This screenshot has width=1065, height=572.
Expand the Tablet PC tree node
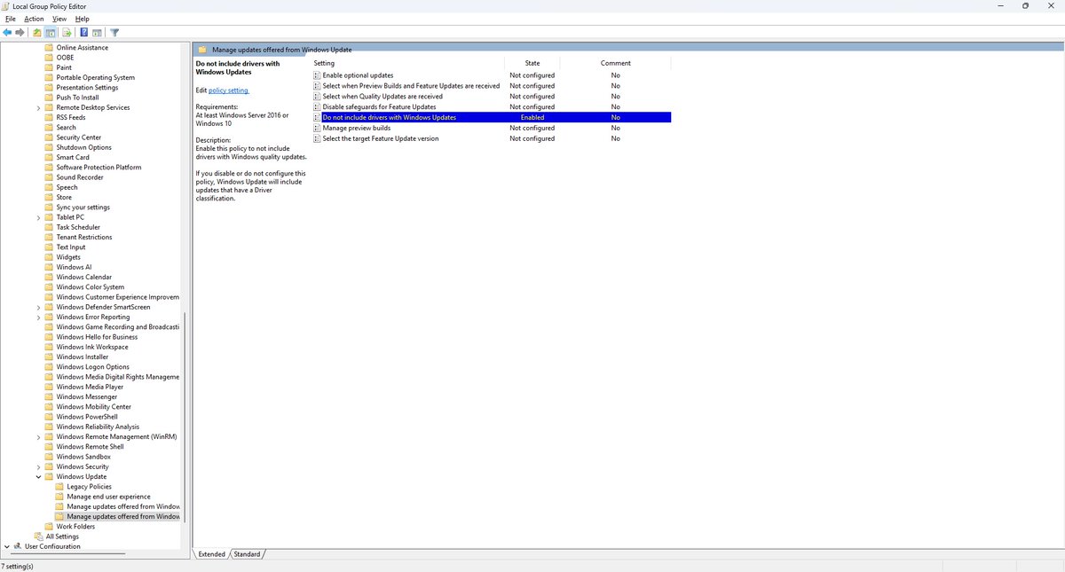(x=38, y=217)
